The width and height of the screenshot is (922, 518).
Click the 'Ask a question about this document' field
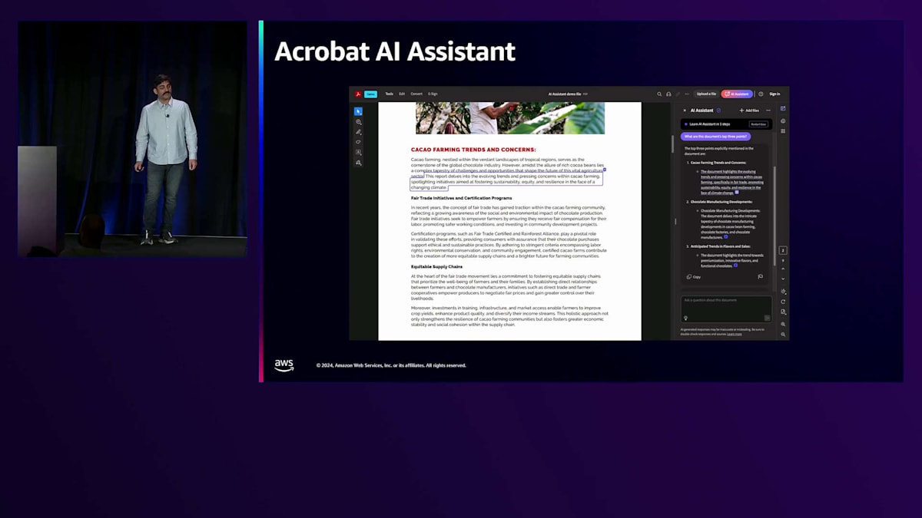click(x=726, y=309)
